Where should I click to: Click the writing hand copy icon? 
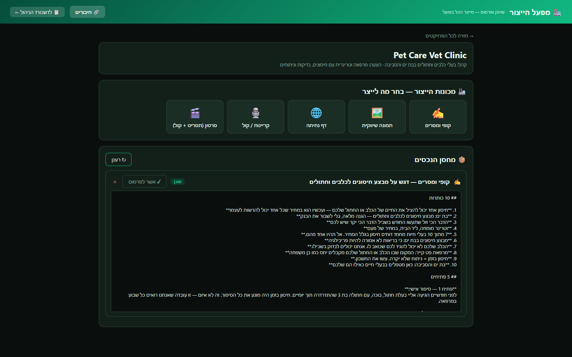pyautogui.click(x=438, y=113)
